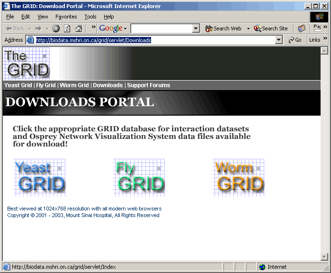The height and width of the screenshot is (273, 331).
Task: Open the Tools menu
Action: coord(90,17)
